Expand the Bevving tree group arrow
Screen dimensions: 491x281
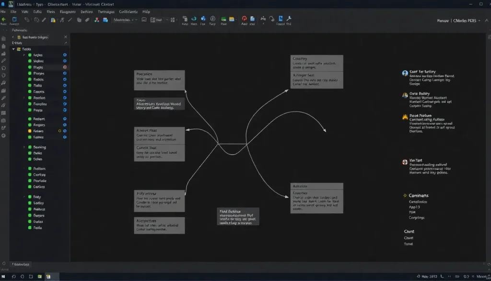[x=24, y=147]
